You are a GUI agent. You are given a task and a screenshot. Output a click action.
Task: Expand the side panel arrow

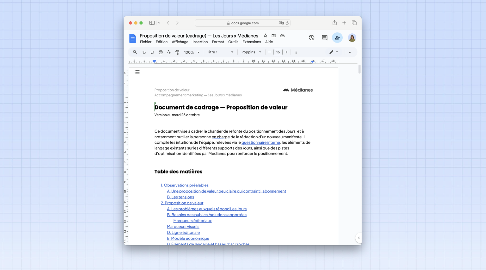(x=359, y=238)
